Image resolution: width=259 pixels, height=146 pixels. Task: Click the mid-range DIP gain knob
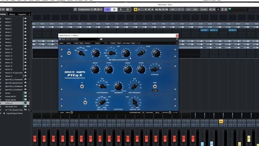coord(126,53)
